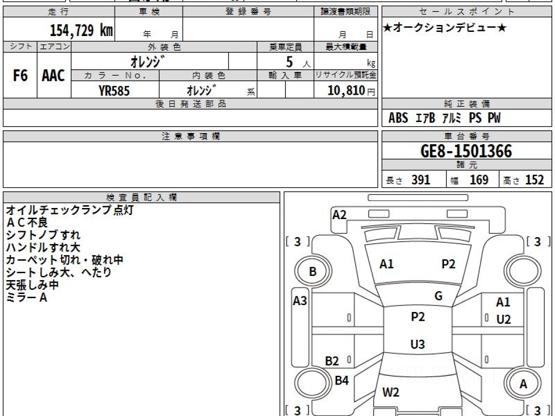Screen dimensions: 555x416
Task: Select the 乗車定員 header cell
Action: [x=285, y=47]
